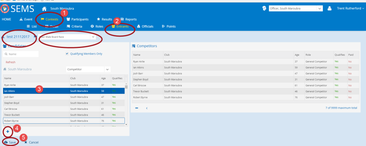The height and width of the screenshot is (146, 366).
Task: Switch to the Roles sub-tab
Action: (x=97, y=26)
